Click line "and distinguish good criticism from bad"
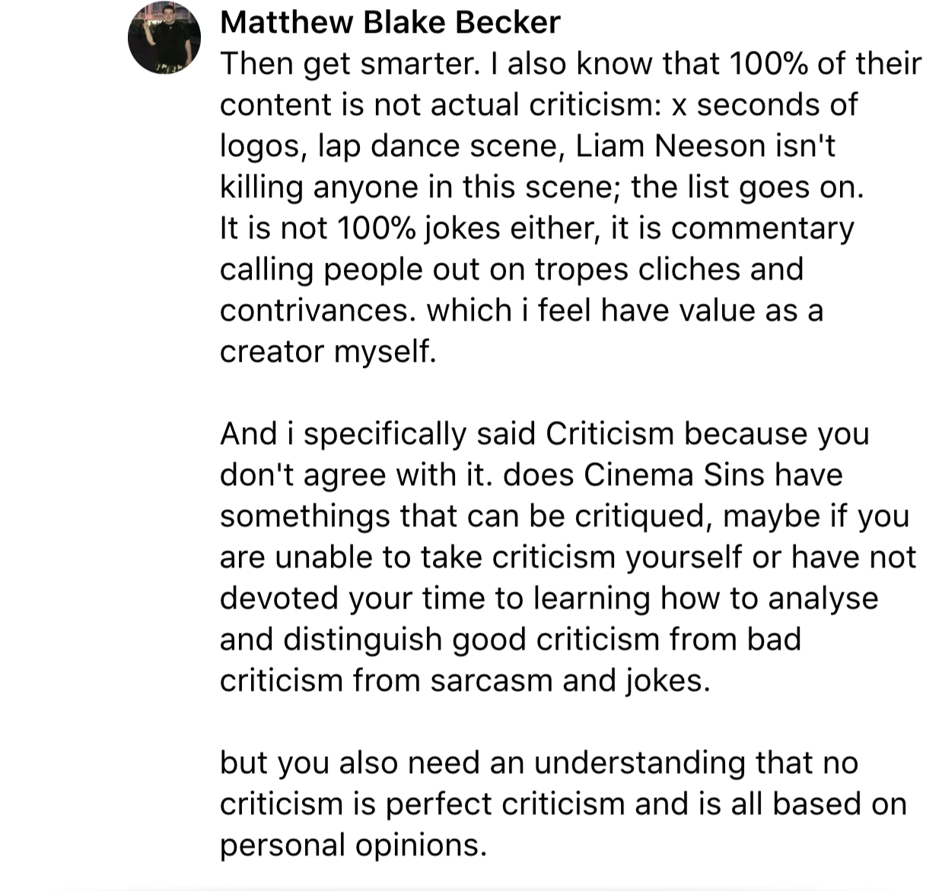The width and height of the screenshot is (945, 891). [x=511, y=639]
